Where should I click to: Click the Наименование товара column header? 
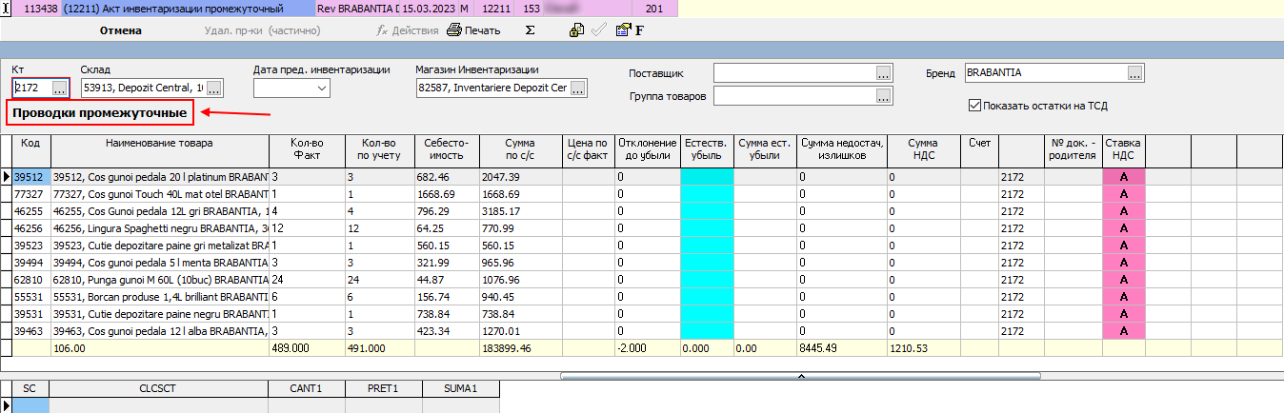[x=160, y=150]
